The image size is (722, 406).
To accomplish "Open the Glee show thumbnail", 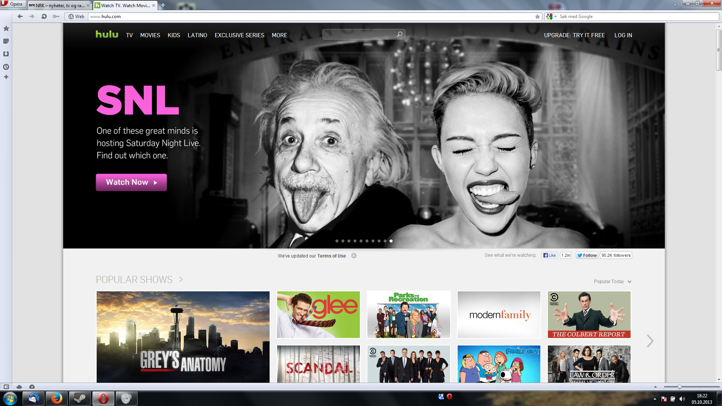I will coord(319,315).
